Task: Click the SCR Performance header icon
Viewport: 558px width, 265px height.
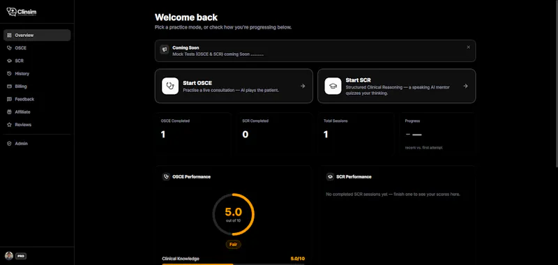Action: click(x=330, y=177)
